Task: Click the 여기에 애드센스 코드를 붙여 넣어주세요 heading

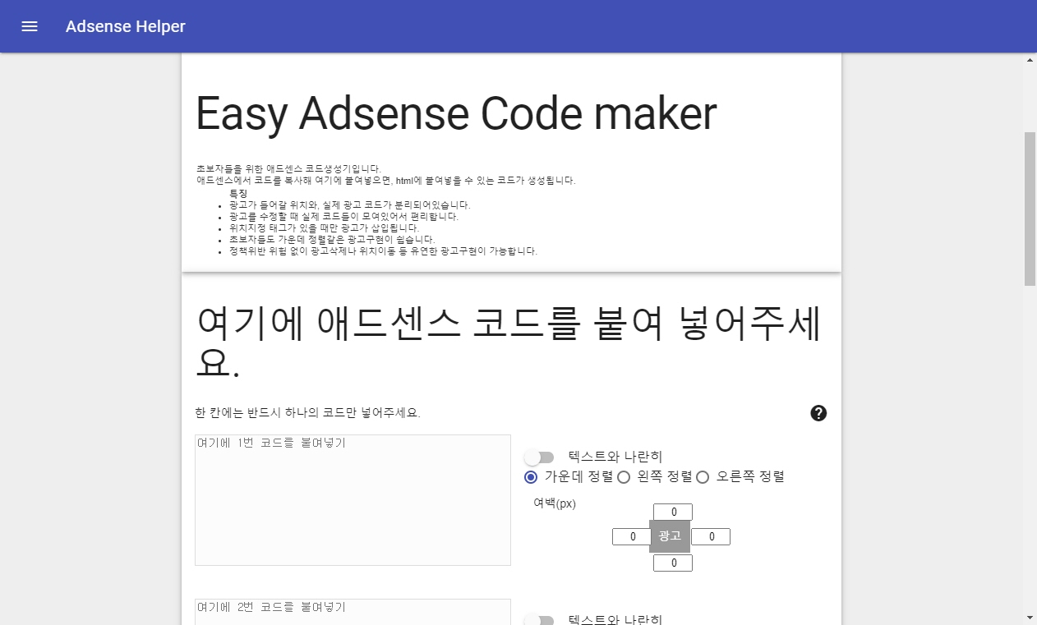Action: coord(509,342)
